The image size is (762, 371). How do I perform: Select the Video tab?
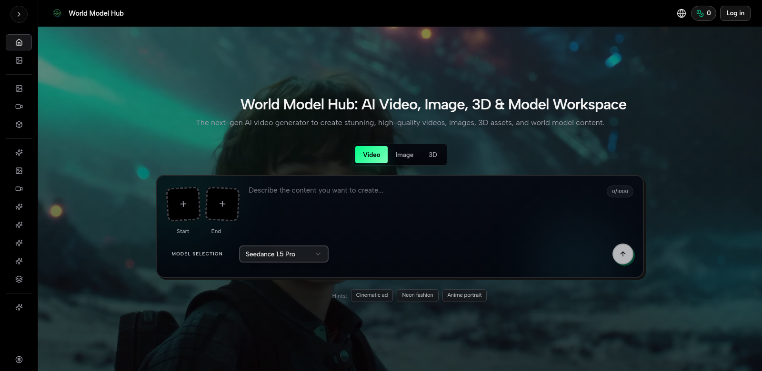[x=371, y=155]
